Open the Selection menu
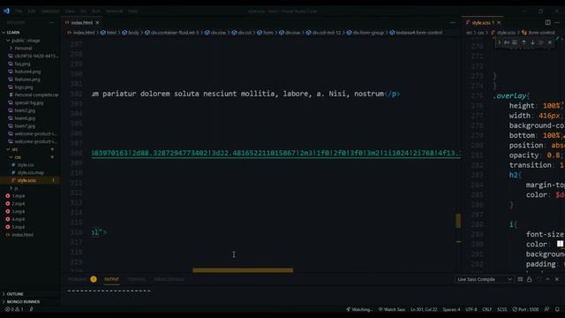565x318 pixels. point(49,11)
